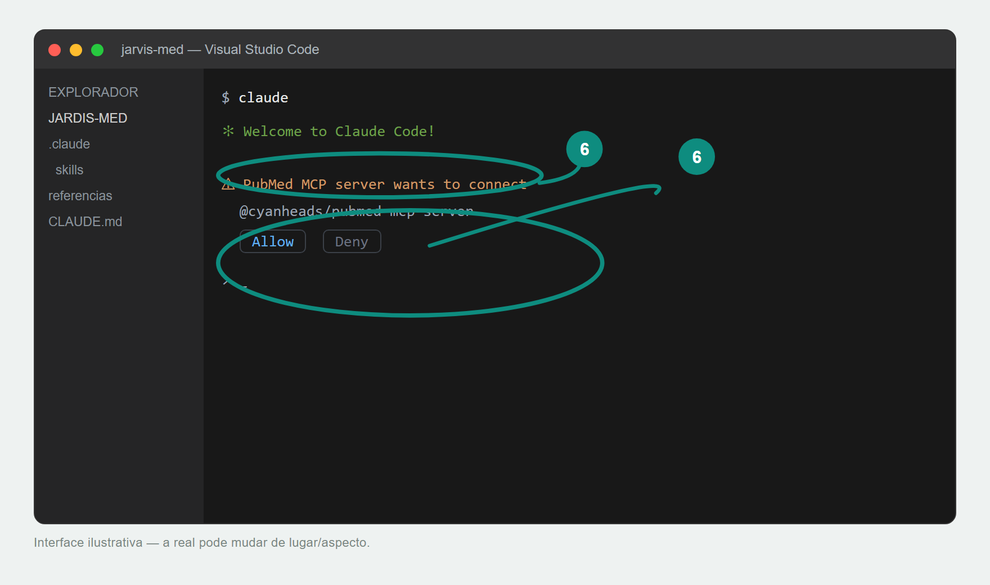Click the Deny button

[x=352, y=241]
